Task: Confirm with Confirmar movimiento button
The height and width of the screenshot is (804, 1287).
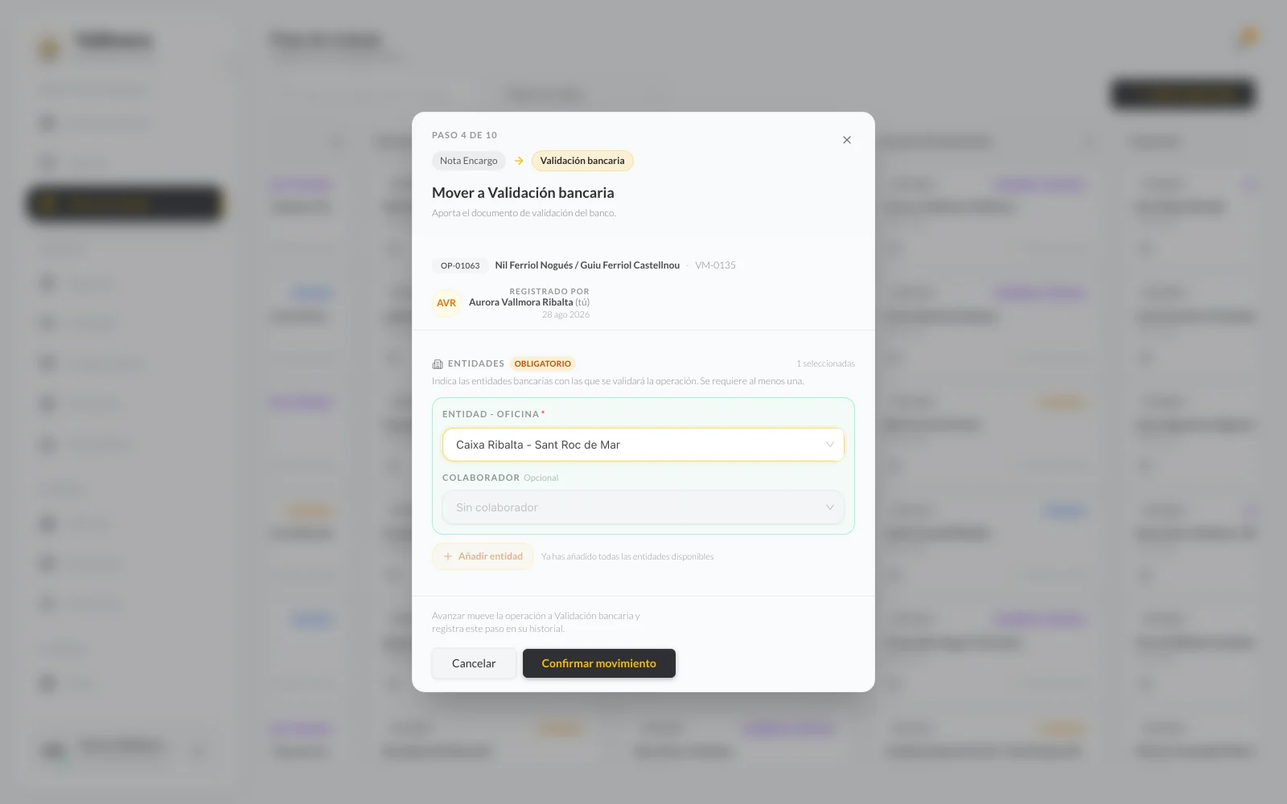Action: tap(599, 663)
